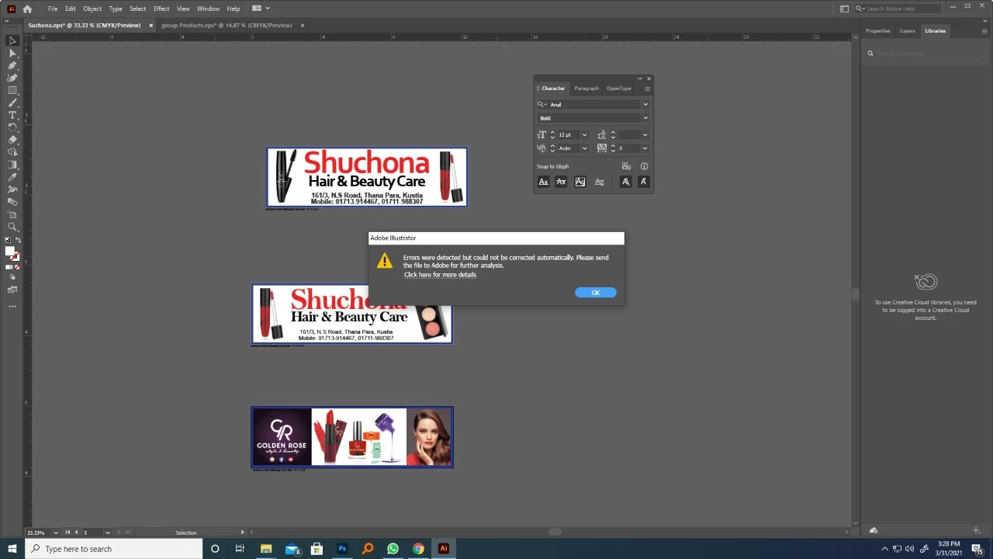Toggle Glyph Bounds snap option
This screenshot has height=559, width=993.
coord(580,182)
